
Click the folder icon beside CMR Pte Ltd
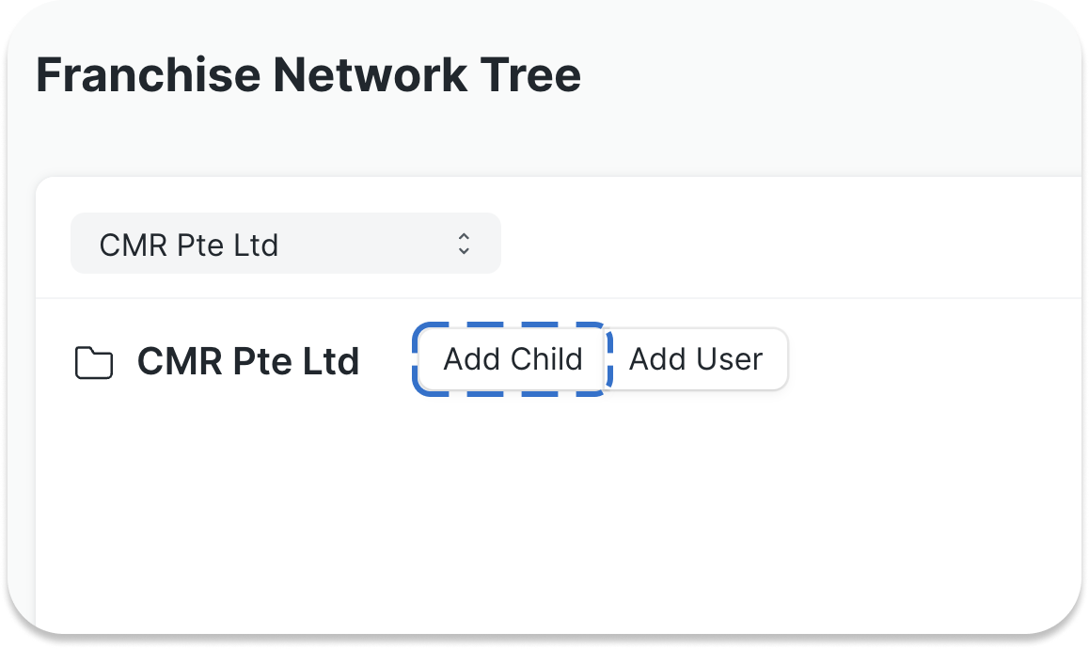(94, 362)
